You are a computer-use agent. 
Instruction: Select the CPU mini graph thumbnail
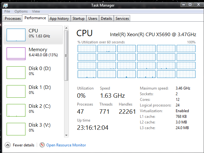(16, 35)
